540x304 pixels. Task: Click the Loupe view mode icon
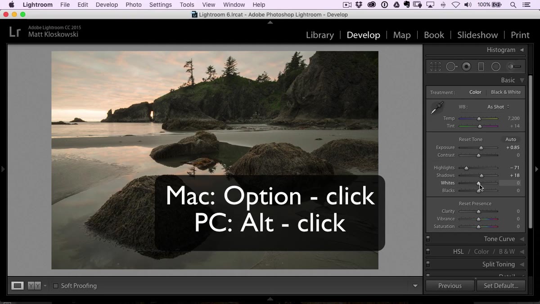pyautogui.click(x=17, y=286)
